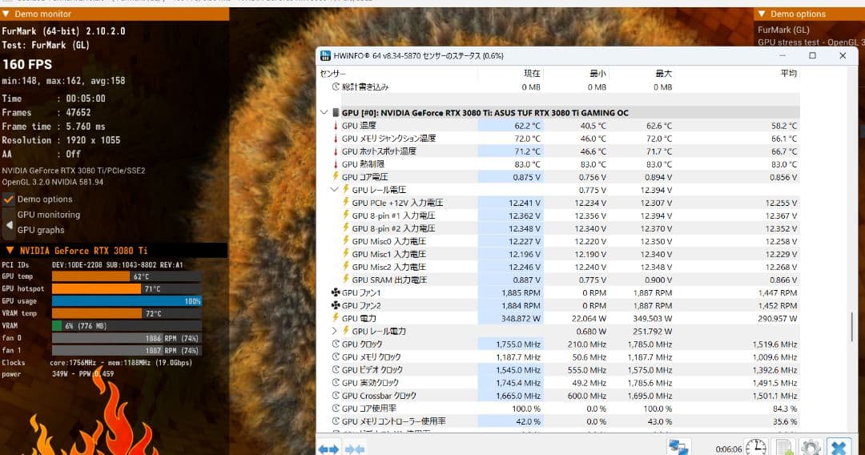
Task: Click the GPU ファン1 fan icon
Action: tap(336, 292)
